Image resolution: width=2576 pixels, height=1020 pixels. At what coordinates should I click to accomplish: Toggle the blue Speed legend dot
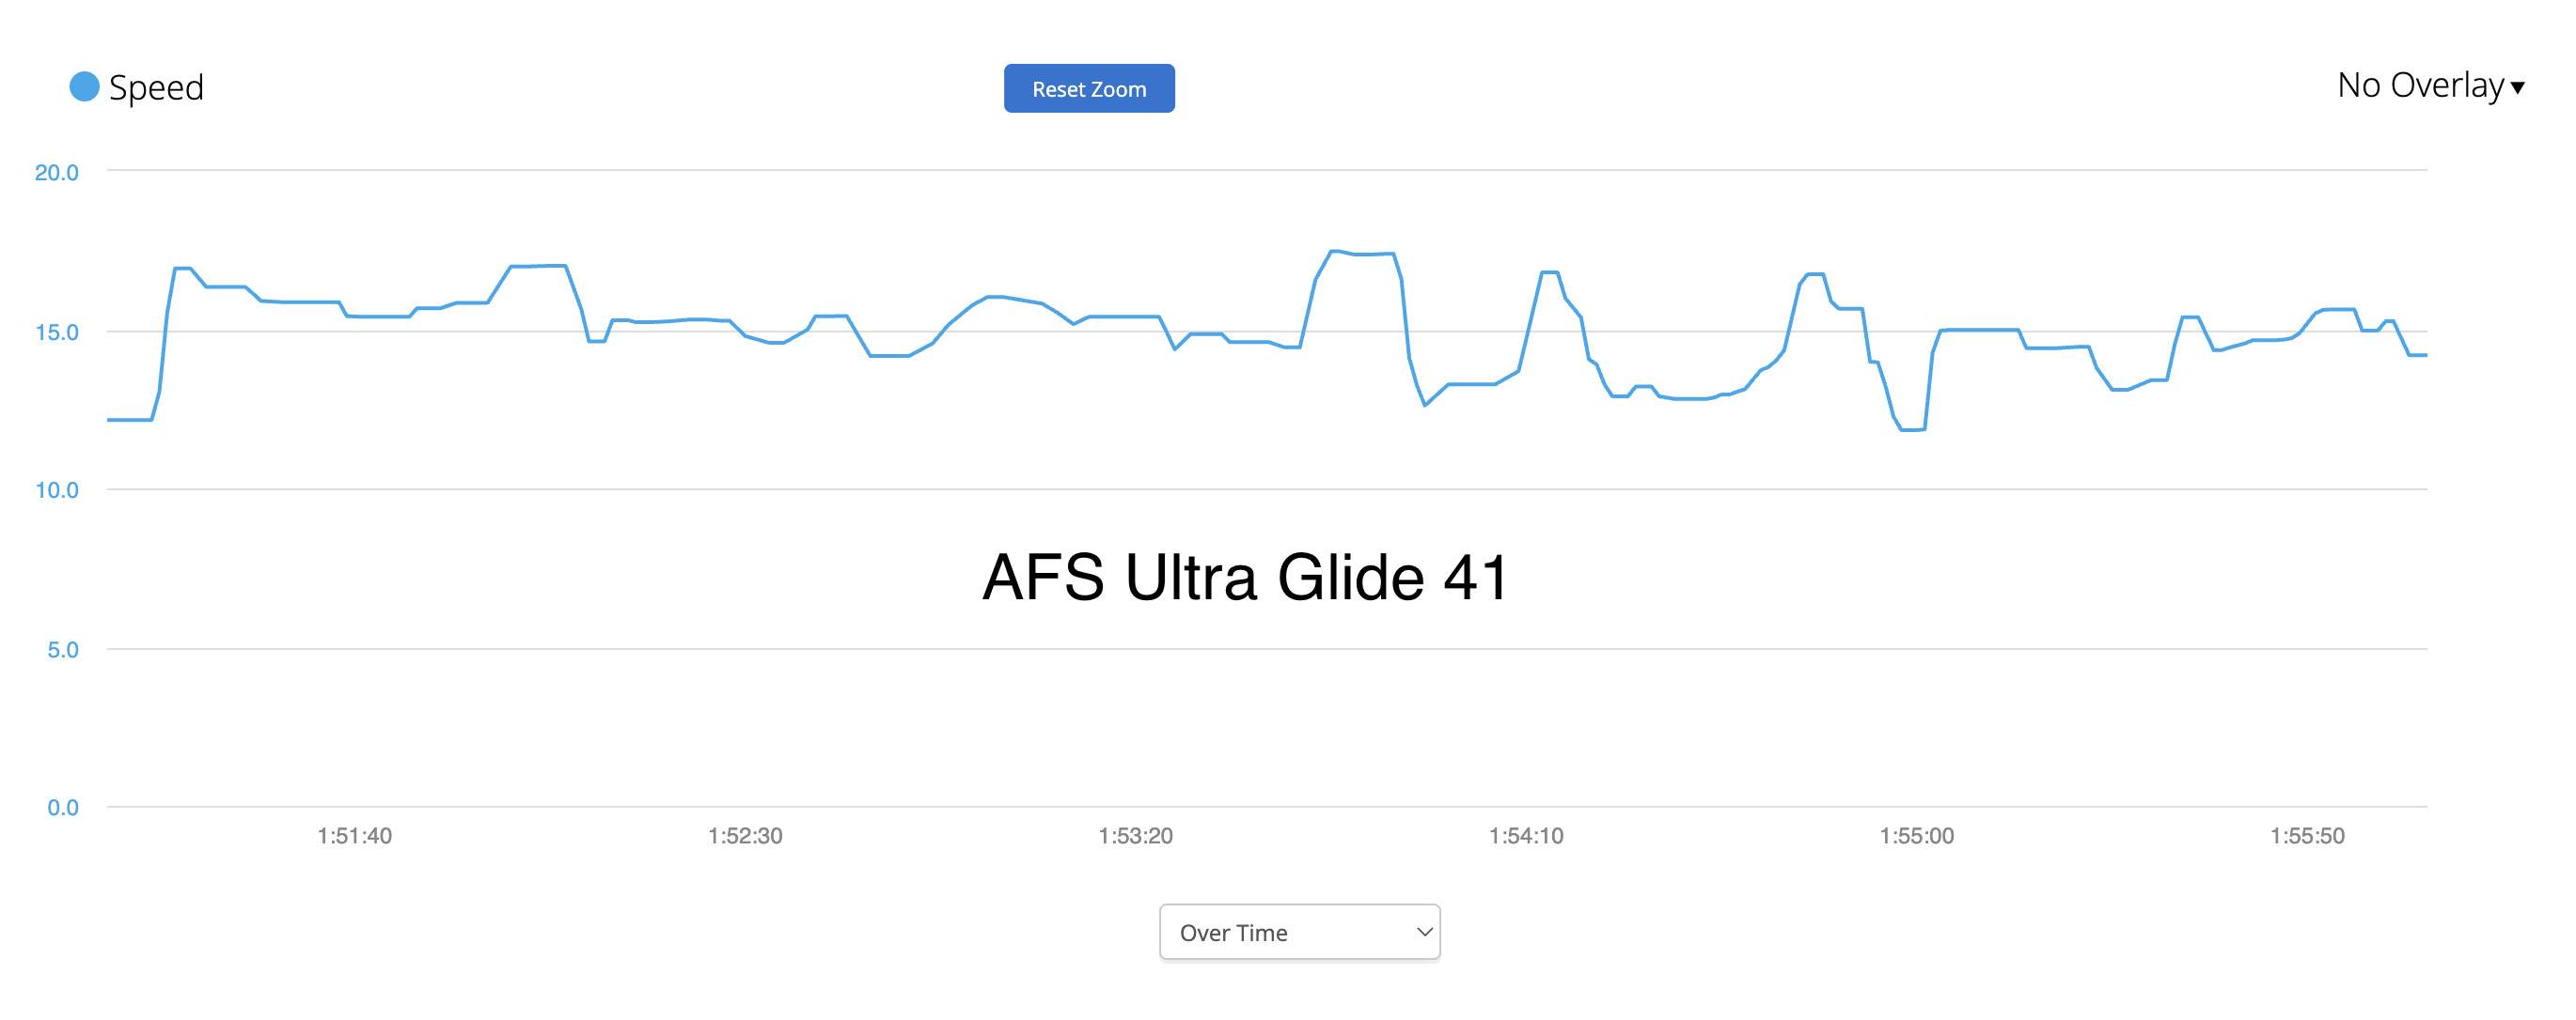click(84, 87)
